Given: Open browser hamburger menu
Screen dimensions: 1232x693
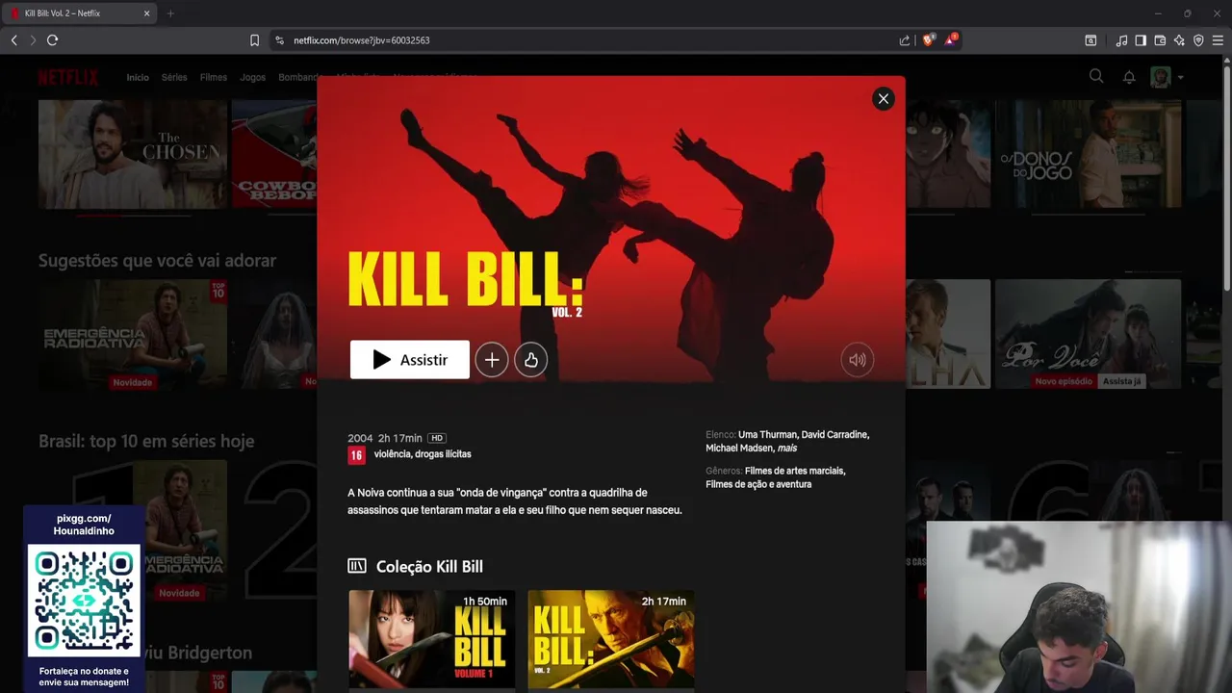Looking at the screenshot, I should 1218,40.
